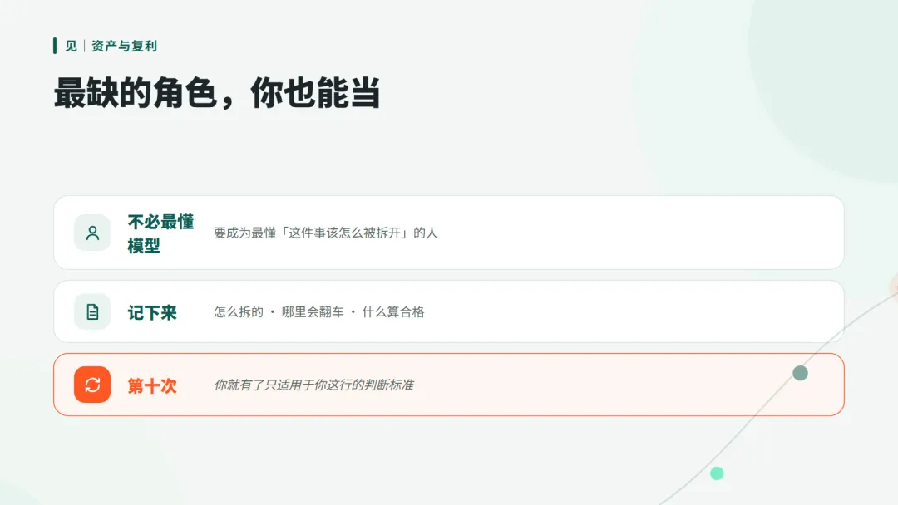Image resolution: width=898 pixels, height=505 pixels.
Task: Click the phrase 怎么拆的
Action: coord(239,311)
